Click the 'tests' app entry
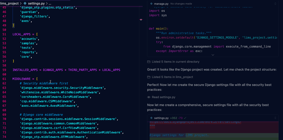 click(26, 48)
